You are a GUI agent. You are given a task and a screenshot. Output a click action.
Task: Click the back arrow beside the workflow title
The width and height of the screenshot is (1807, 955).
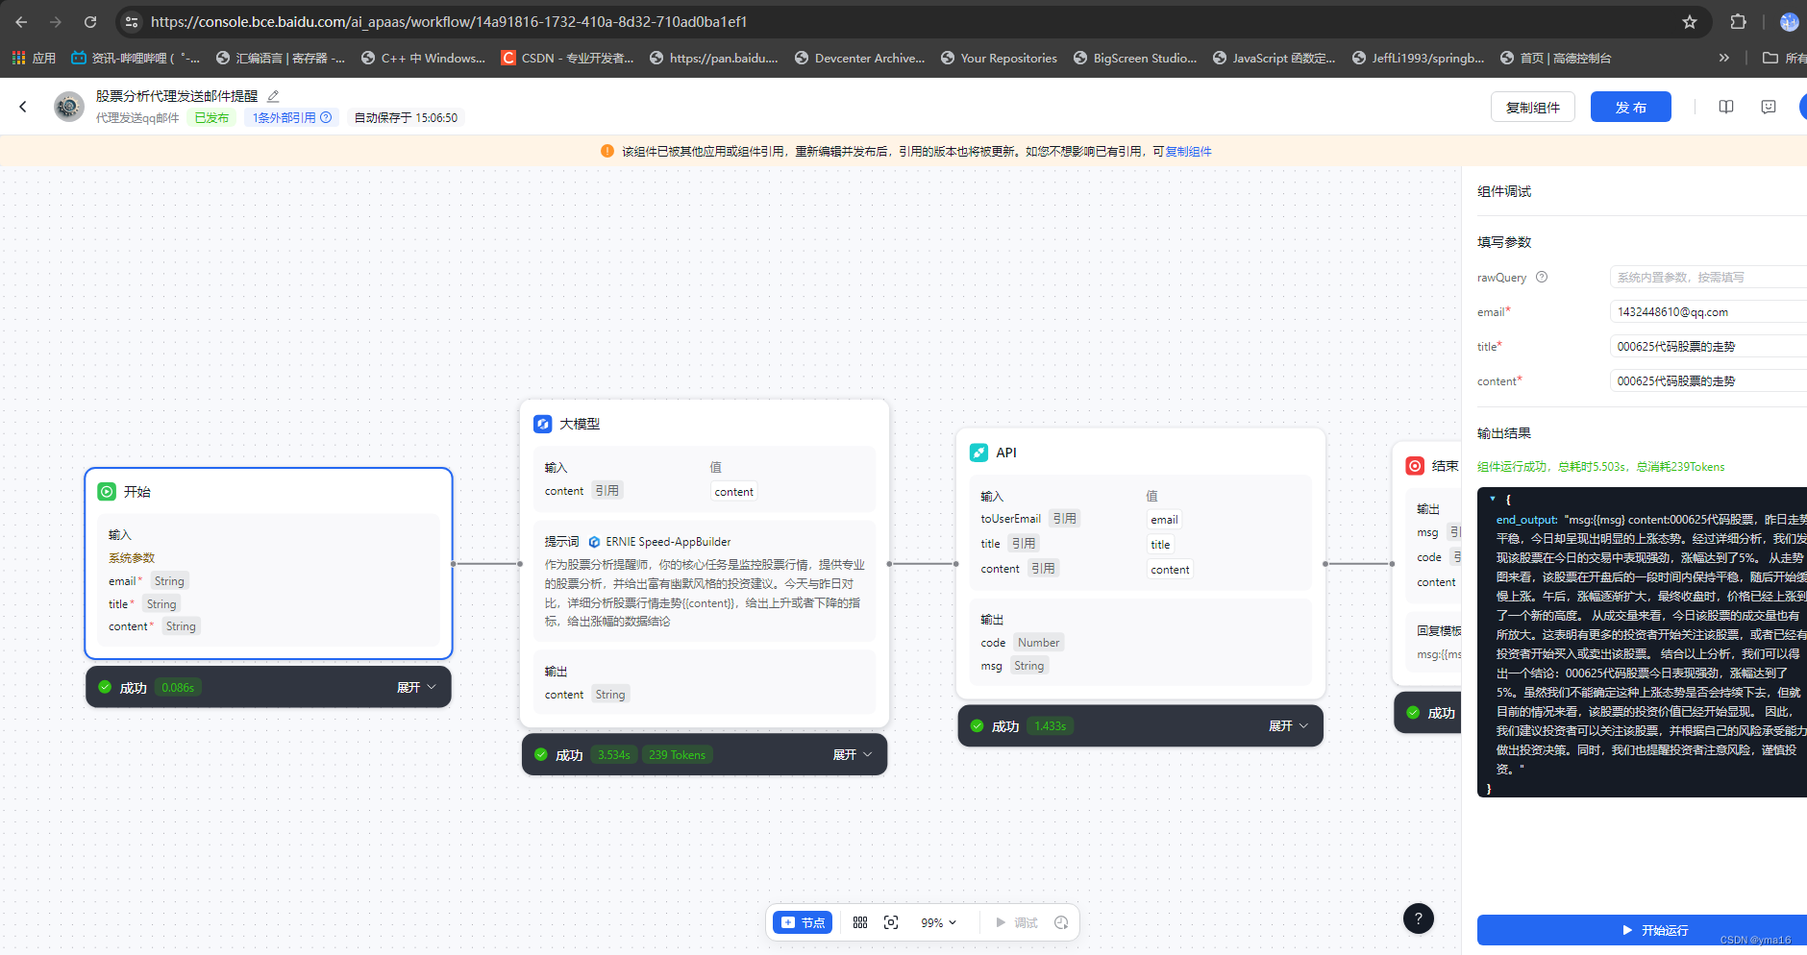coord(23,107)
